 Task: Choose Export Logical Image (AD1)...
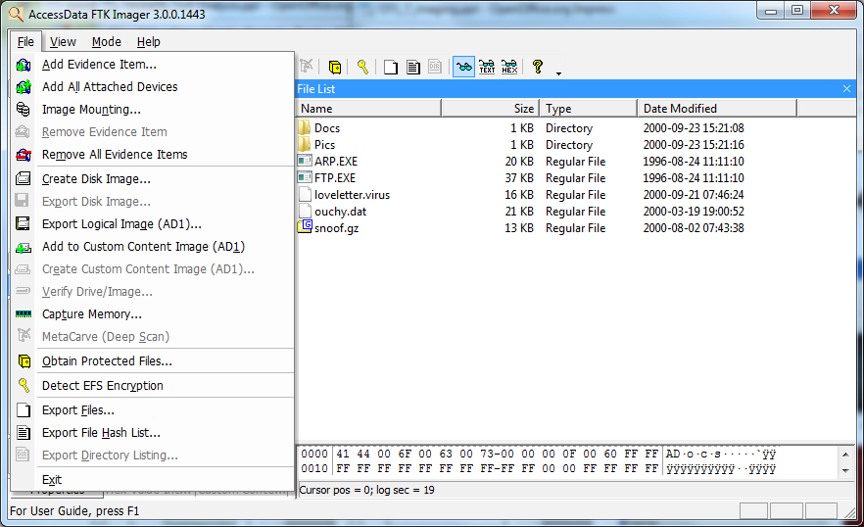(x=121, y=223)
